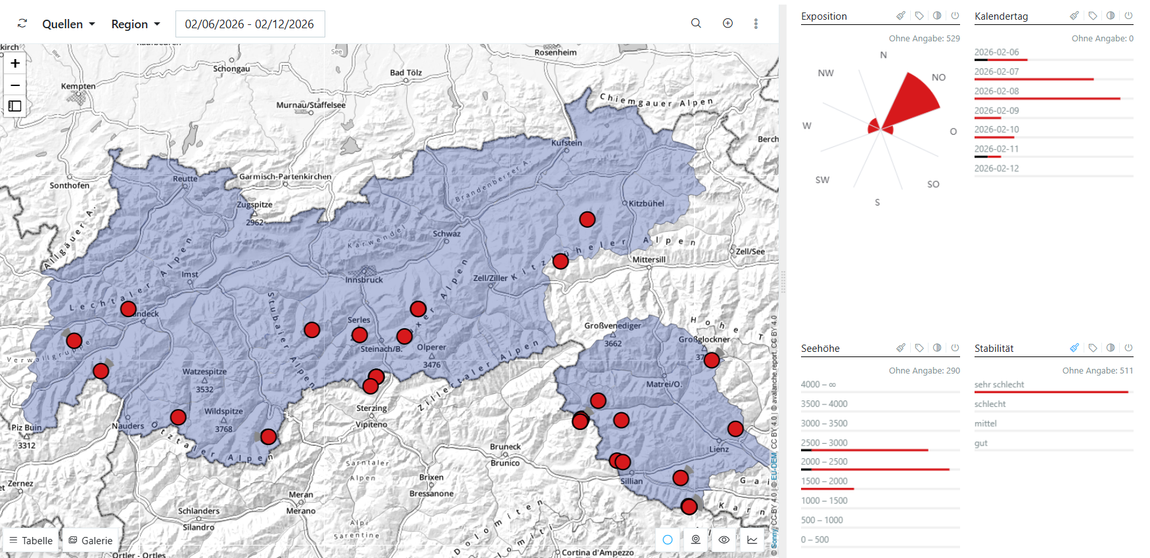
Task: Show the line chart view on the map
Action: tap(752, 540)
